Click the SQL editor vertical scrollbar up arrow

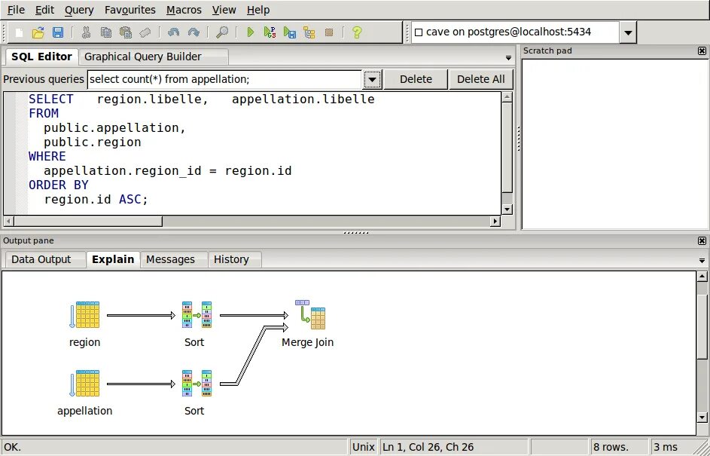pos(507,97)
